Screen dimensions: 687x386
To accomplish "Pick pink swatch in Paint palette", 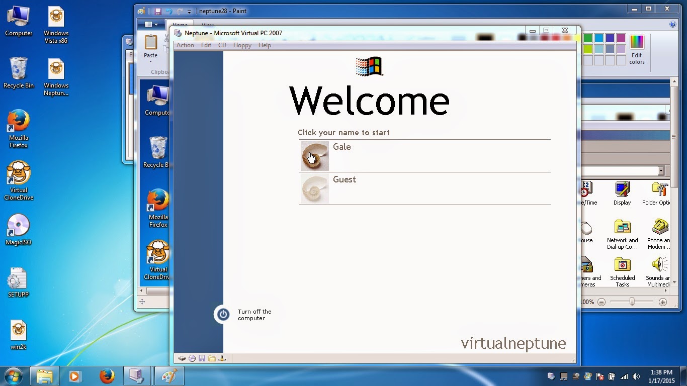I will coord(621,38).
